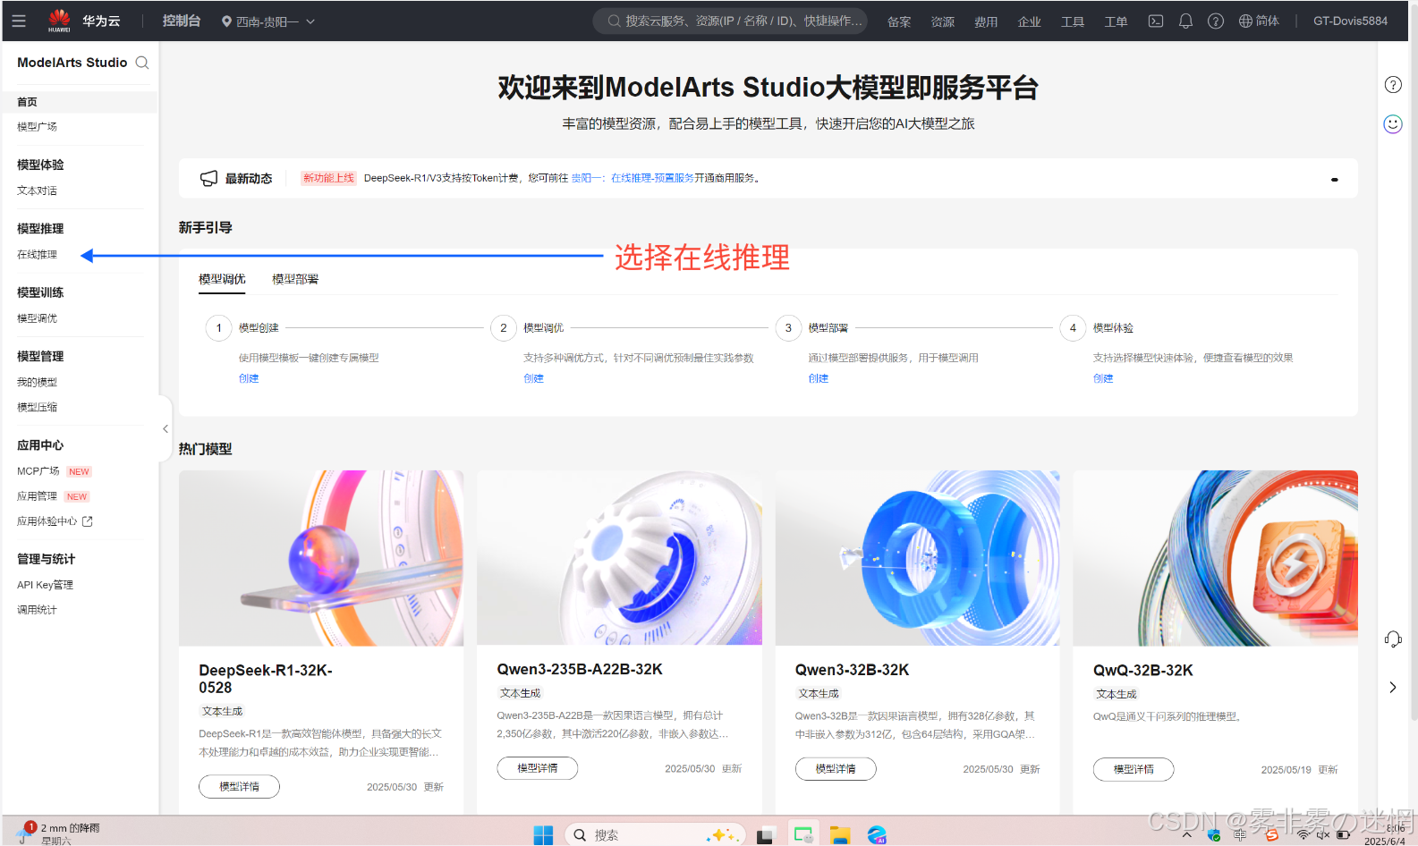Open the QwQ-32B-32K card image
The image size is (1418, 846).
point(1215,558)
